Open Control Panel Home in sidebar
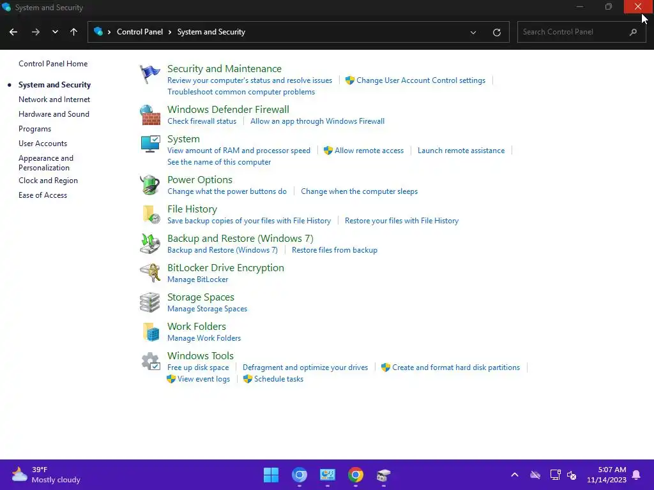The height and width of the screenshot is (490, 654). [53, 64]
